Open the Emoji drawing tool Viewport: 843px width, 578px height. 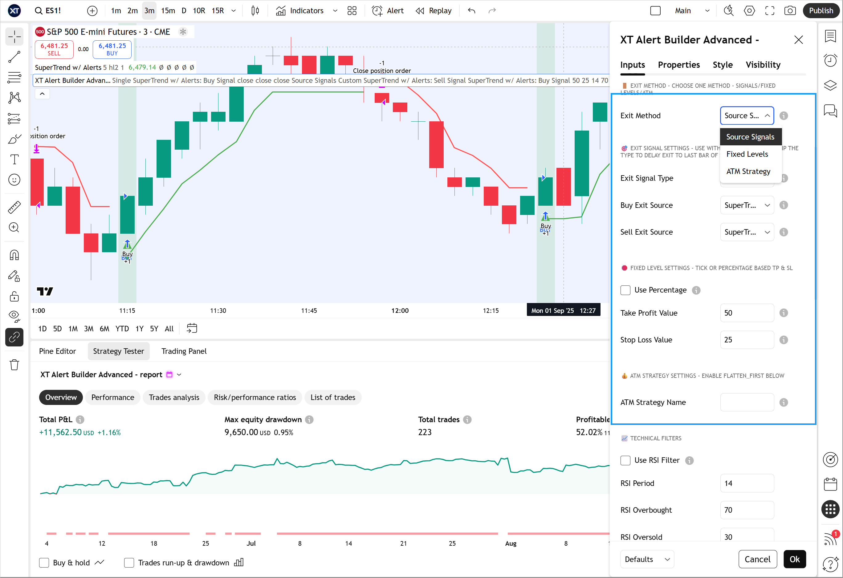14,180
